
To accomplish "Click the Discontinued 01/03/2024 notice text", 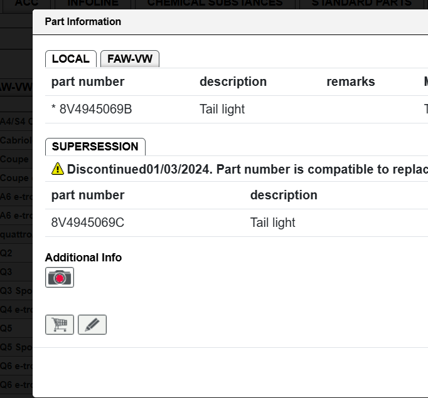I will [247, 169].
